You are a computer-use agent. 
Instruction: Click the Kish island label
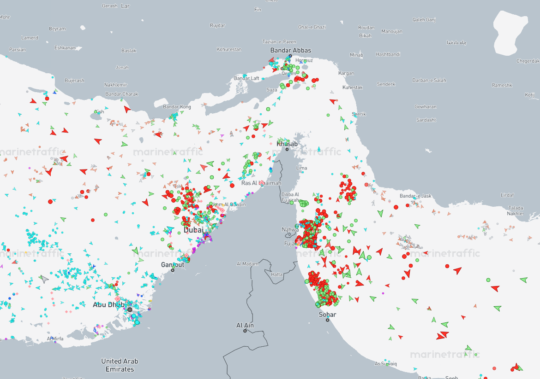(100, 111)
